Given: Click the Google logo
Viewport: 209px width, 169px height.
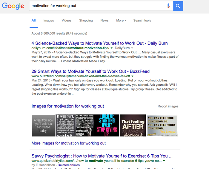Looking at the screenshot, I should 13,6.
